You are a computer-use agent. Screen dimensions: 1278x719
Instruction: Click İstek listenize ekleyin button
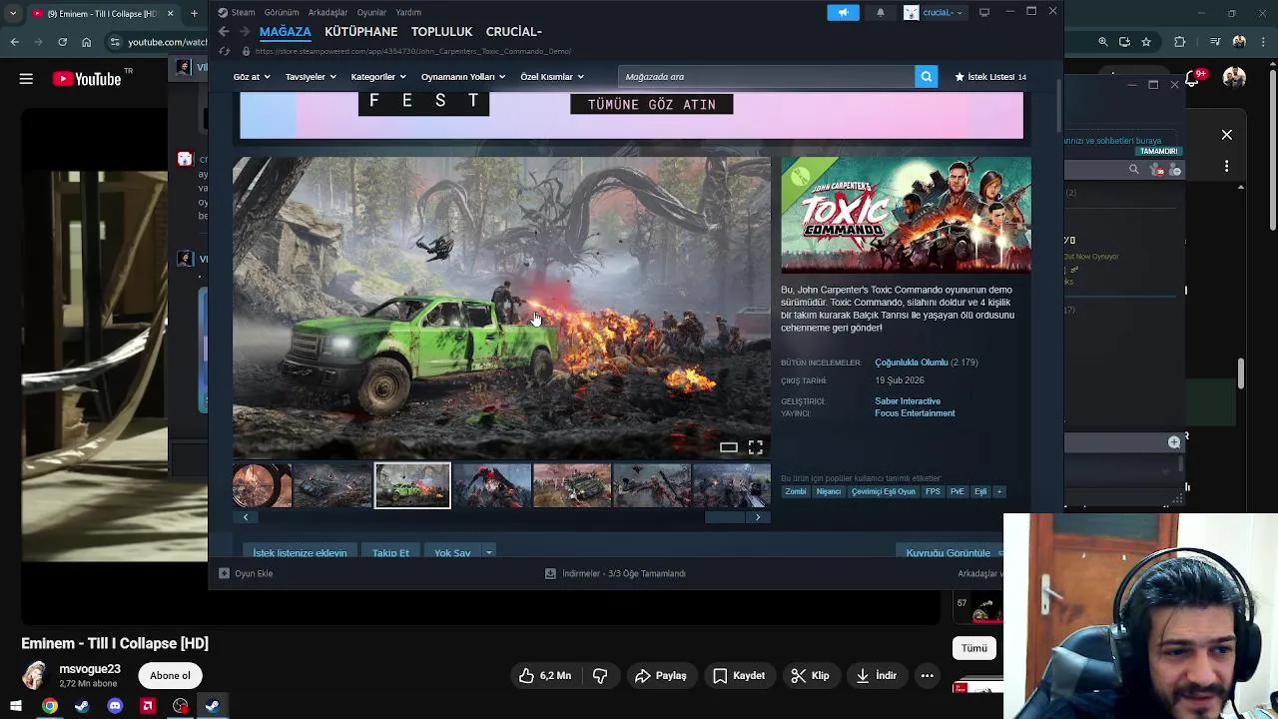coord(300,552)
